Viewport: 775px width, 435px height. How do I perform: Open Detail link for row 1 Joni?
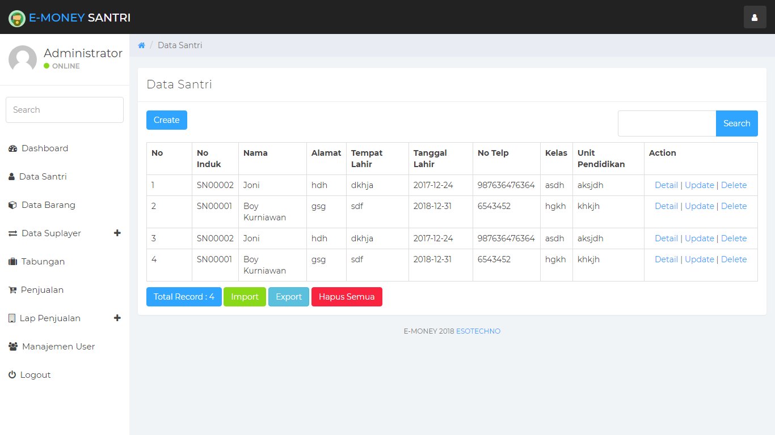(x=666, y=185)
